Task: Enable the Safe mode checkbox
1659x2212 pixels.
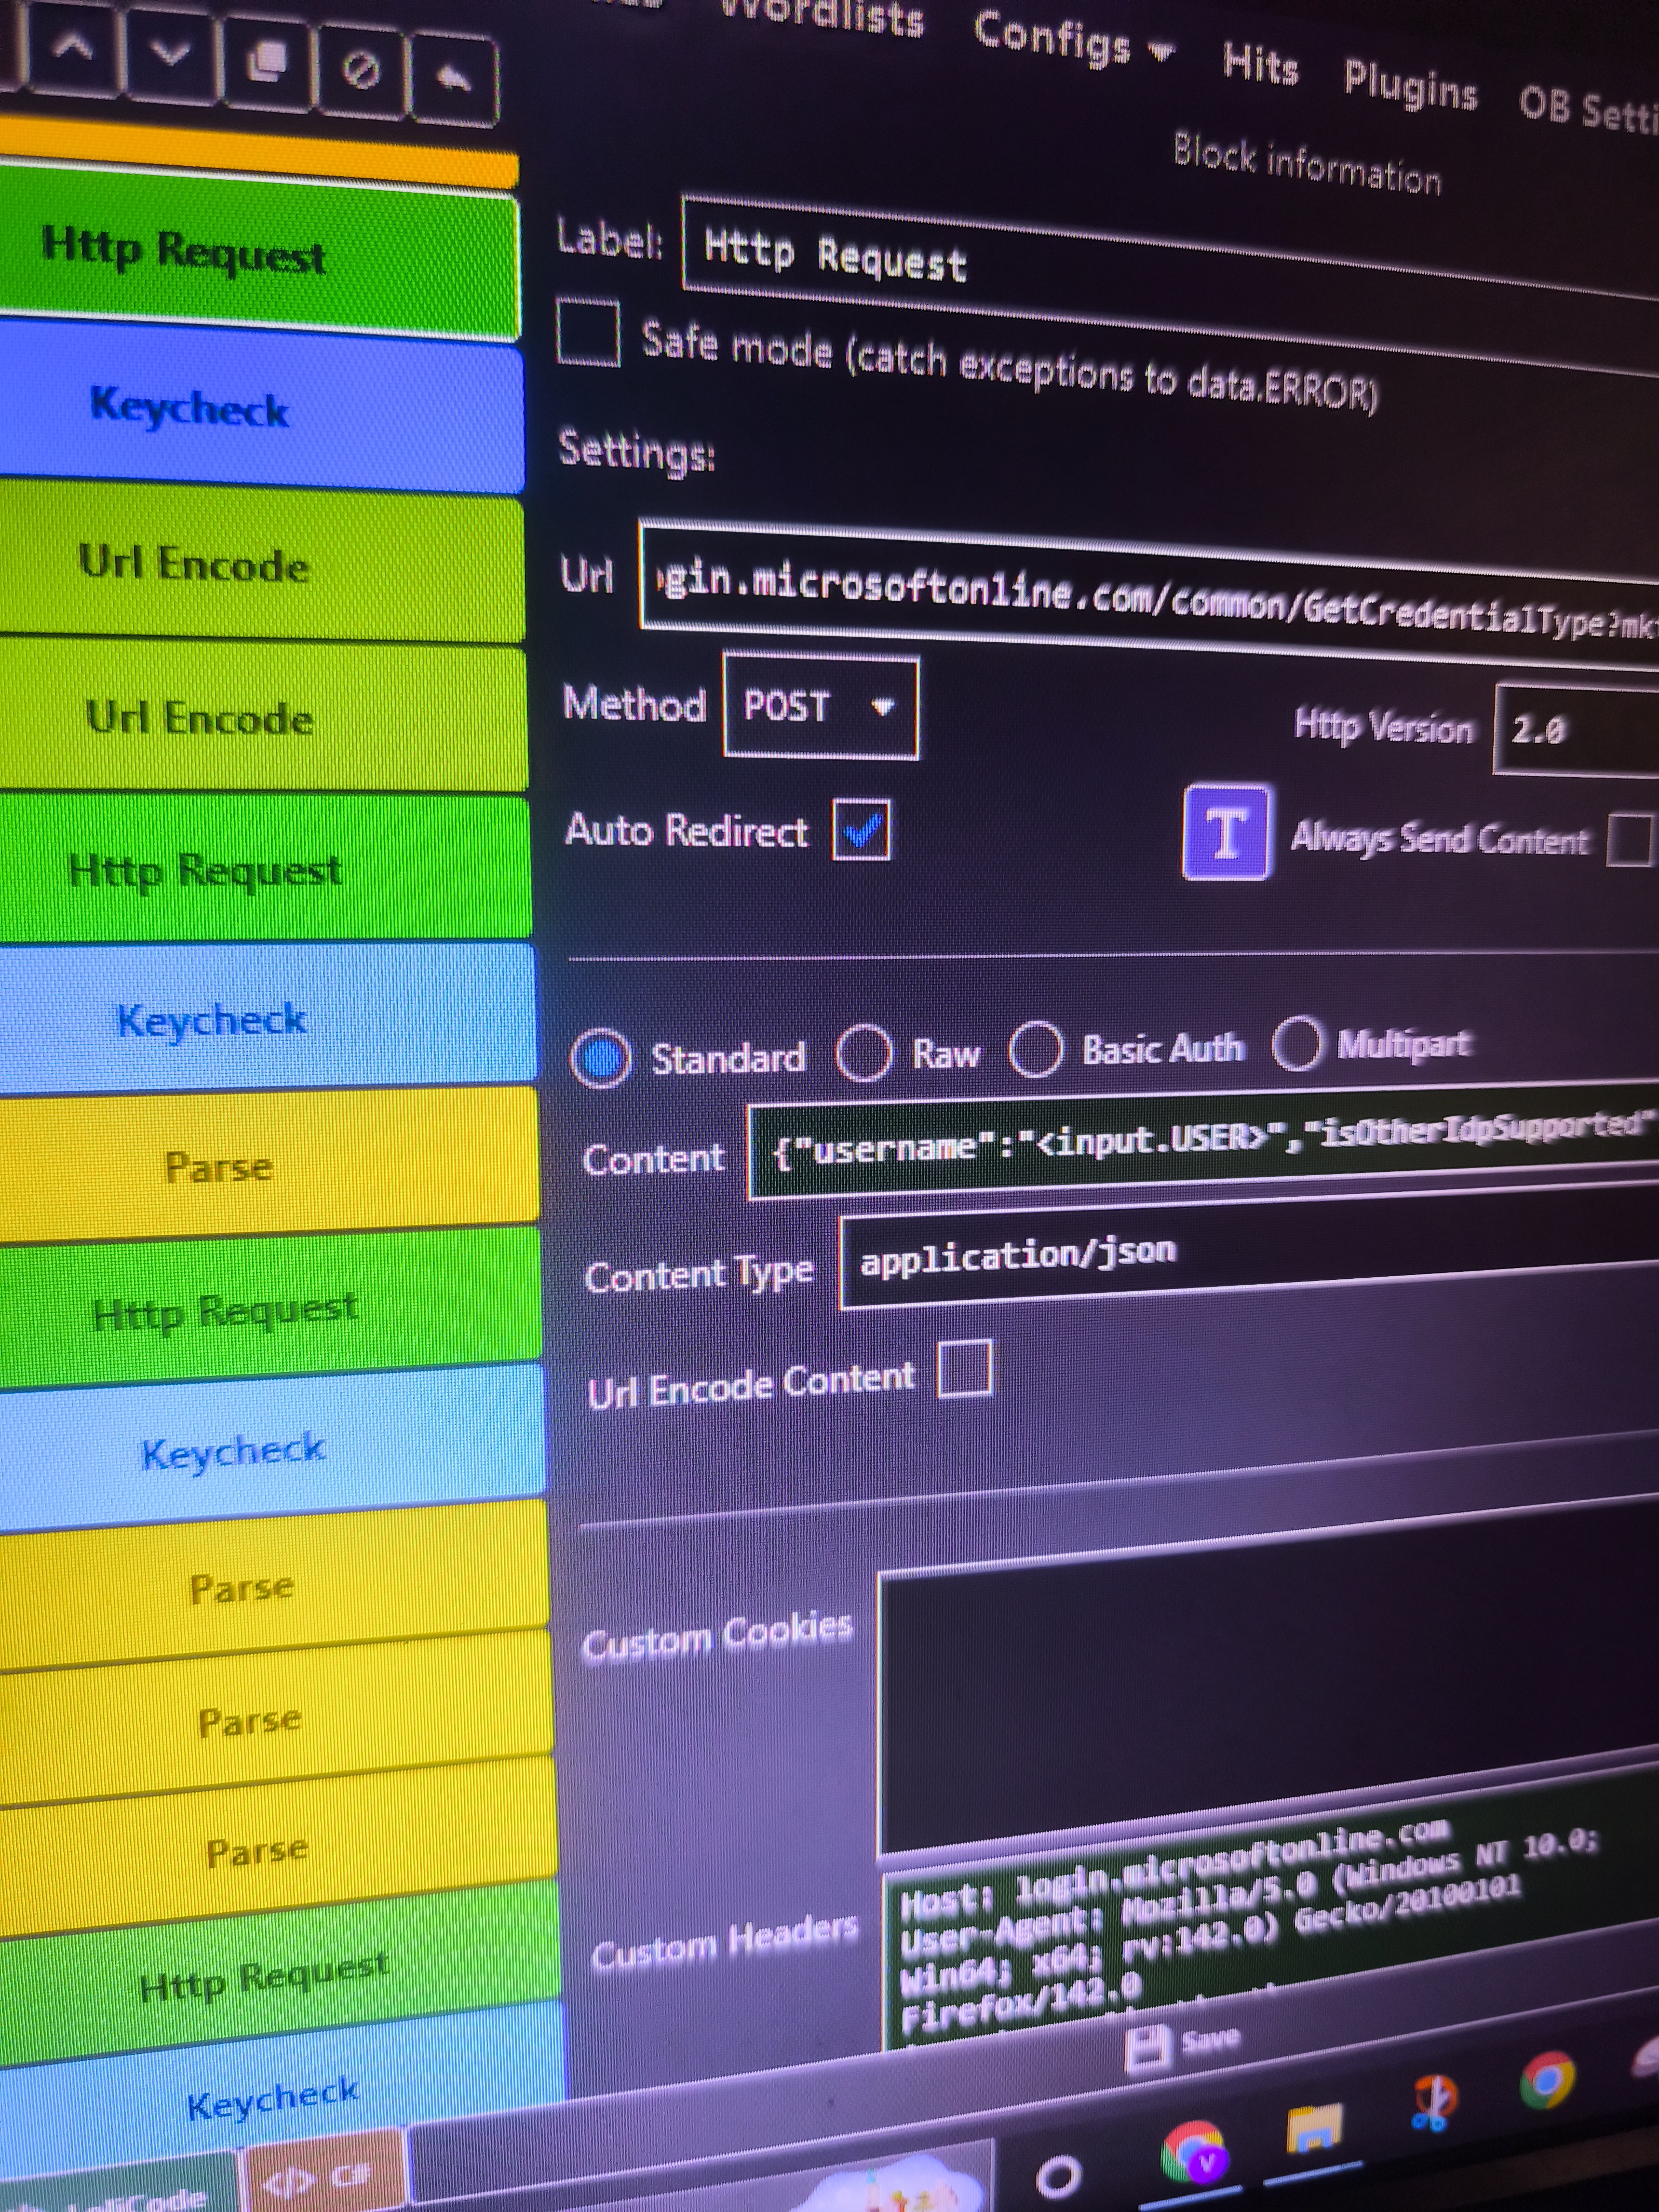Action: [587, 334]
